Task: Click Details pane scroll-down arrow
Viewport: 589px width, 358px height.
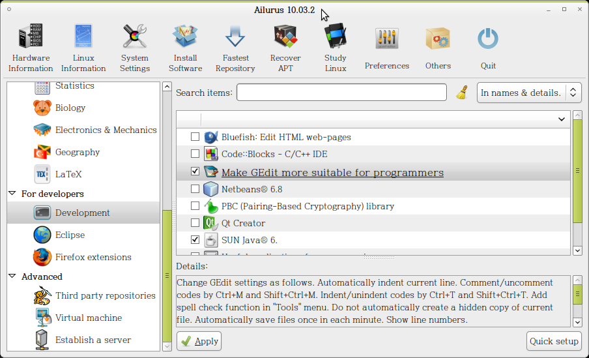Action: 577,322
